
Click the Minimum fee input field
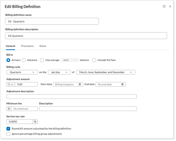click(24, 109)
